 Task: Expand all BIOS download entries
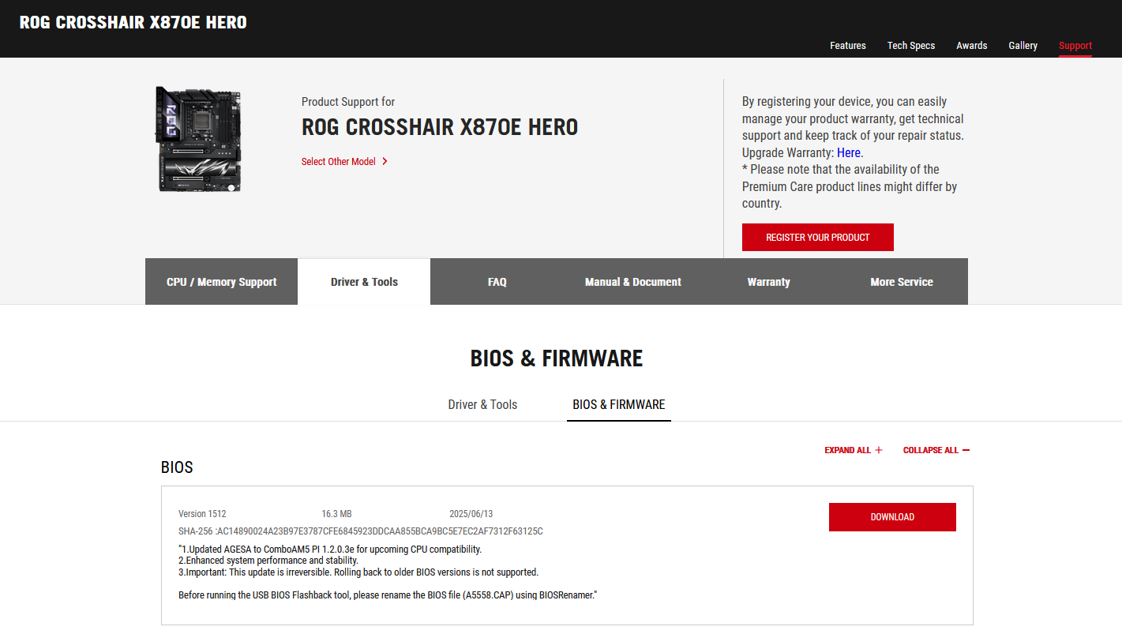coord(853,449)
